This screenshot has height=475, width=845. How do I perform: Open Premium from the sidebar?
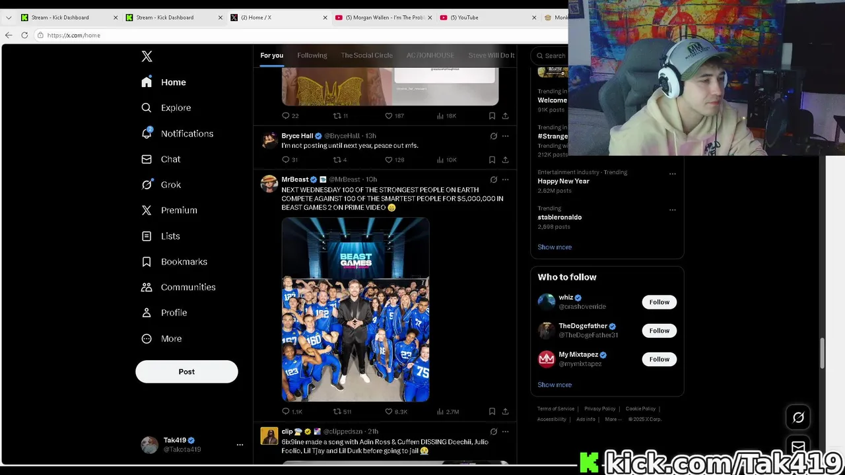click(169, 210)
